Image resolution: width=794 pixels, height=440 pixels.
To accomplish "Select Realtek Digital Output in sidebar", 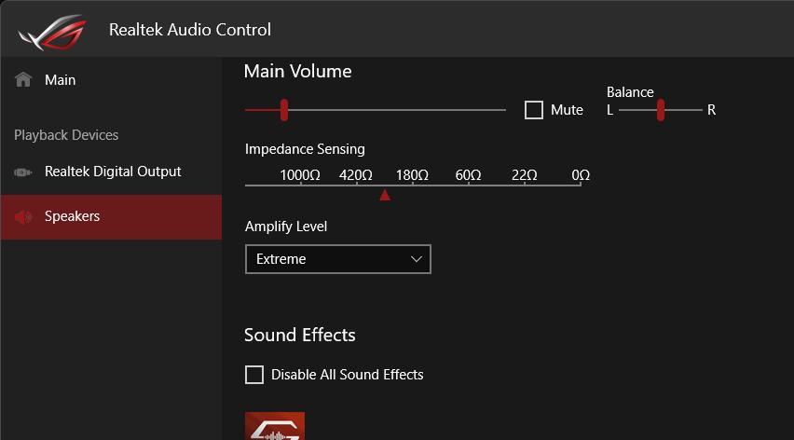I will pos(112,172).
